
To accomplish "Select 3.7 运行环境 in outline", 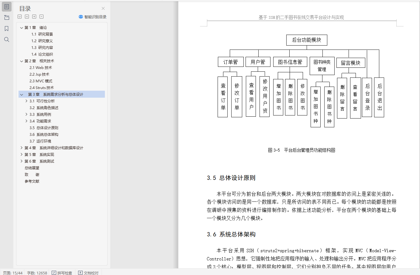I will (40, 141).
